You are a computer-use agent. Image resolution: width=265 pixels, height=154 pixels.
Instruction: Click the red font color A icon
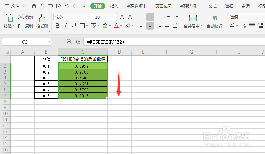pos(116,26)
